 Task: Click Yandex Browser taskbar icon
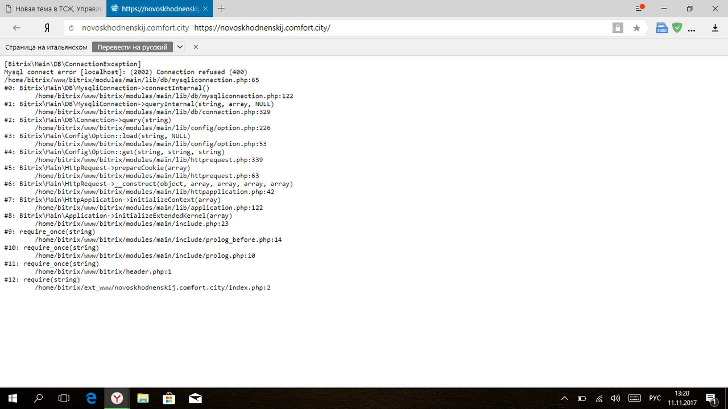point(117,398)
